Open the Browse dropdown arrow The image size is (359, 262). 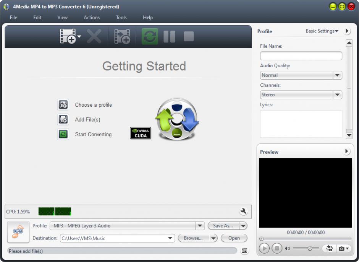point(213,238)
